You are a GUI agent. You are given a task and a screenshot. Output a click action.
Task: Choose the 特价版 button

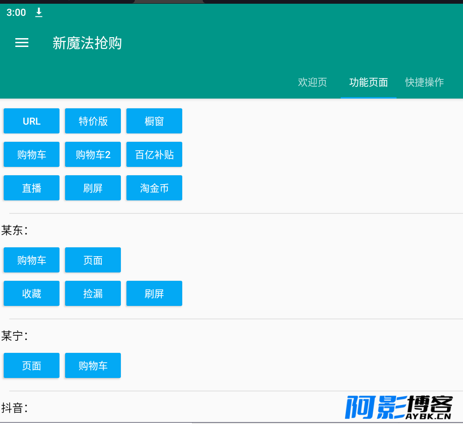(x=93, y=121)
